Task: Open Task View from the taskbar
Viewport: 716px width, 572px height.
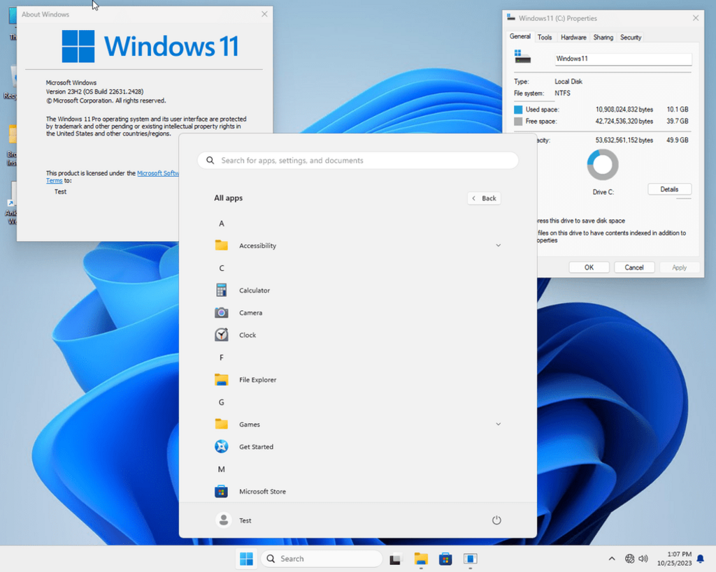Action: [x=396, y=559]
